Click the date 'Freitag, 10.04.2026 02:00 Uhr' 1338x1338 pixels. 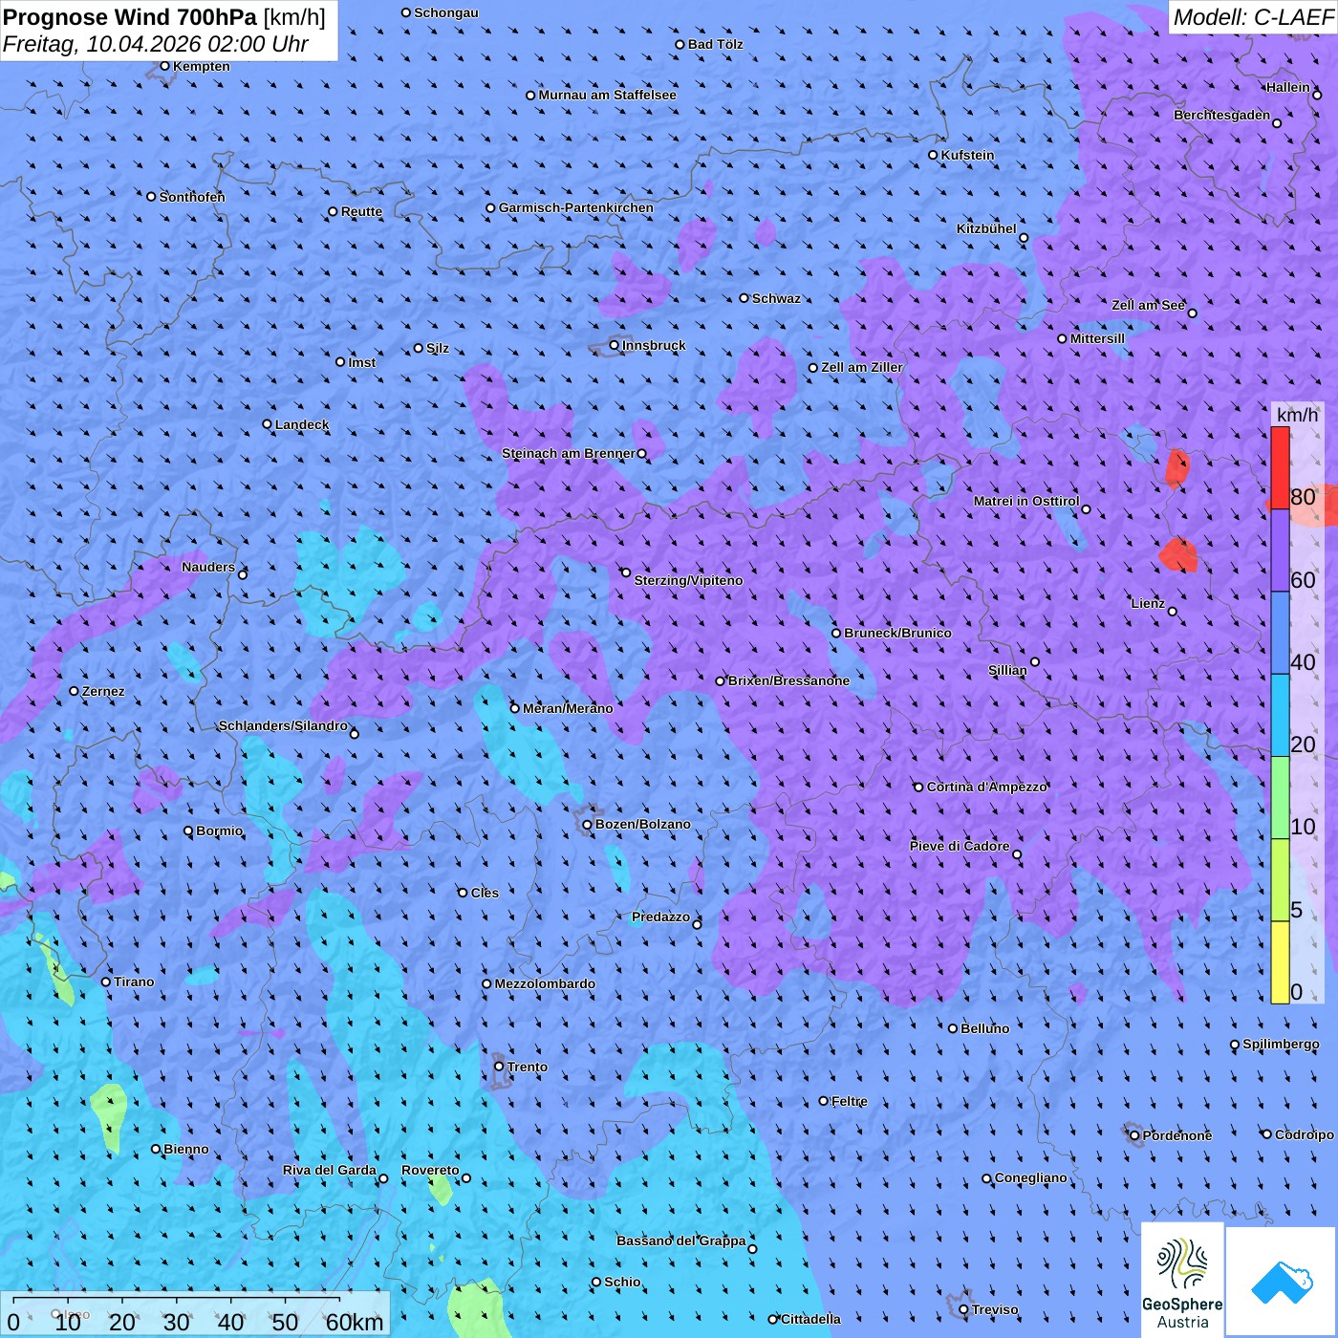155,44
